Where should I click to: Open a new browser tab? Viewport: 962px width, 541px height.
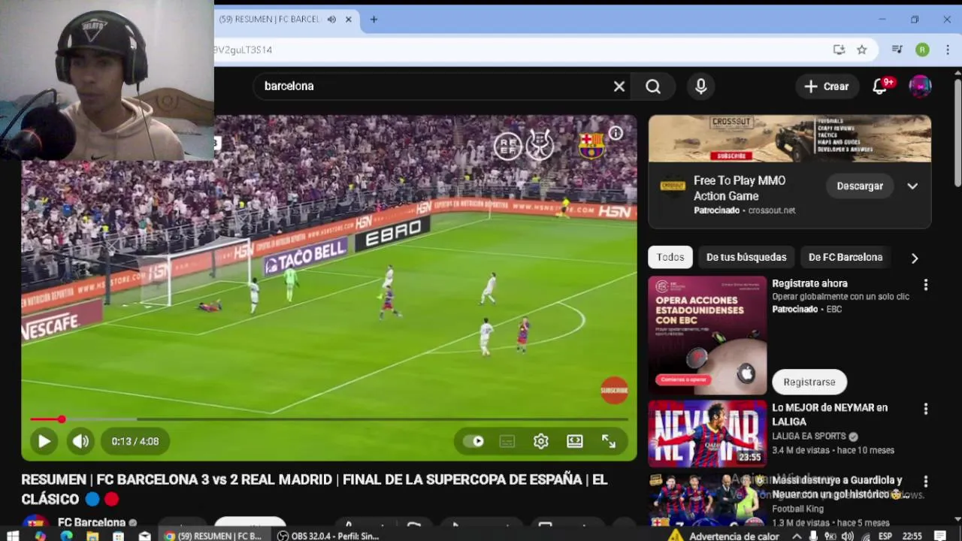374,20
